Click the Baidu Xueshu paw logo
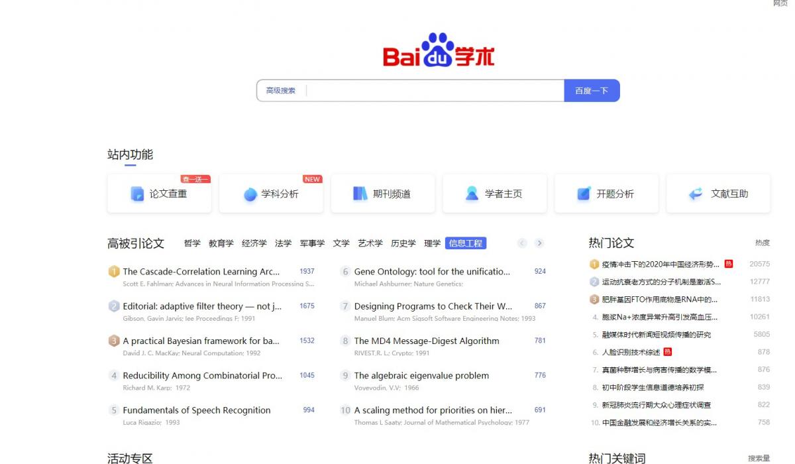Image resolution: width=795 pixels, height=464 pixels. click(x=438, y=50)
